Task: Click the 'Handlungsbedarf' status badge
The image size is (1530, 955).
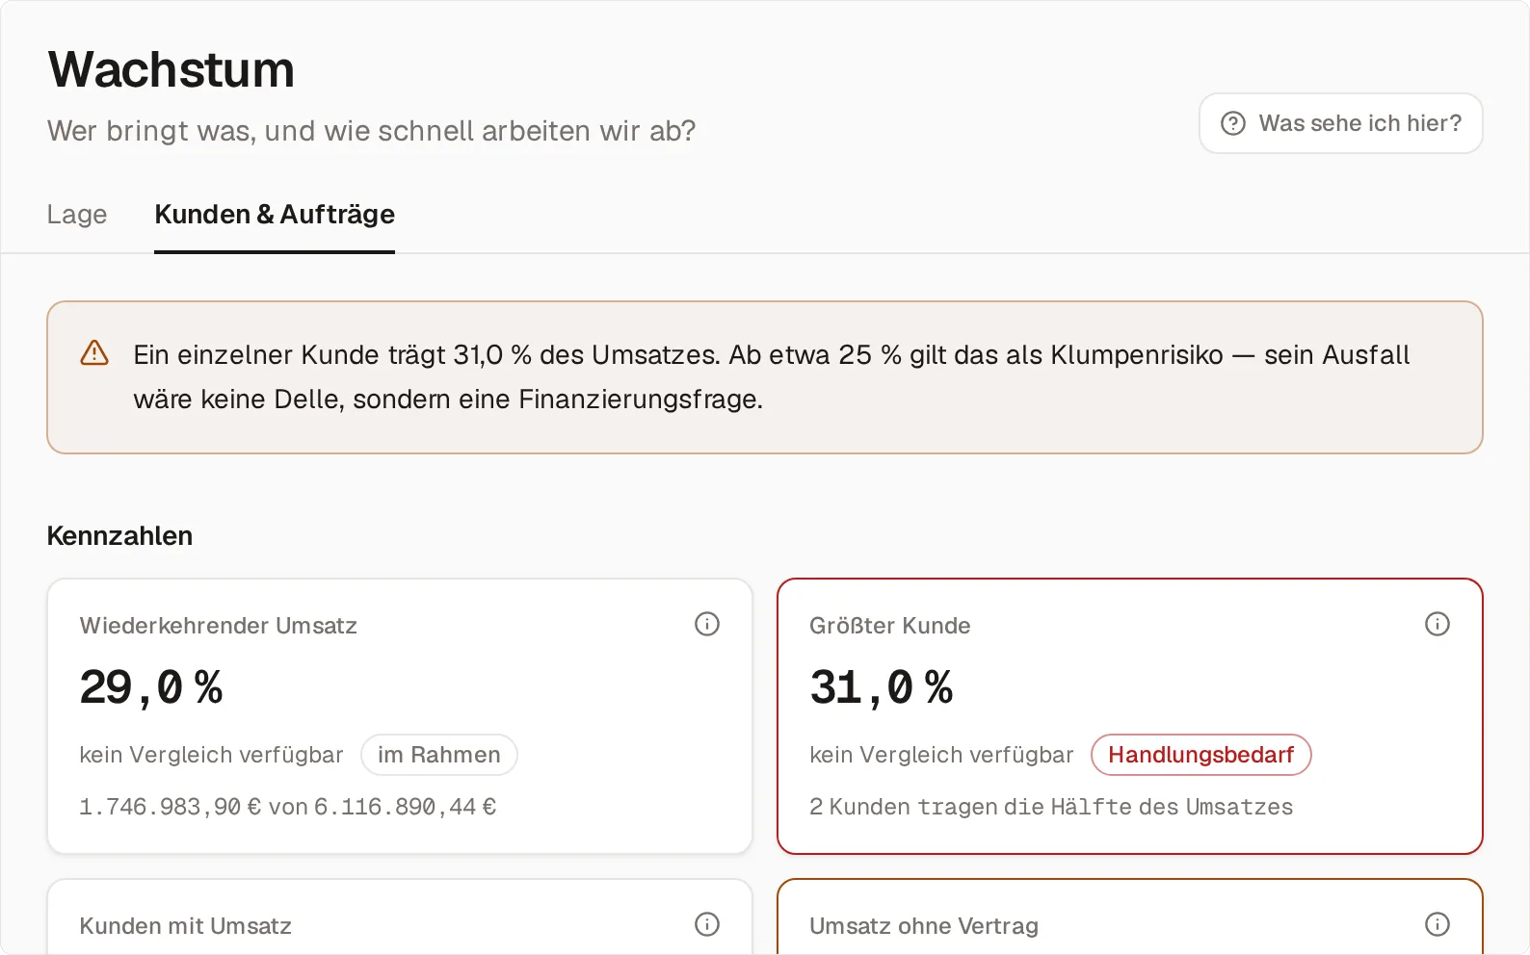Action: tap(1200, 755)
